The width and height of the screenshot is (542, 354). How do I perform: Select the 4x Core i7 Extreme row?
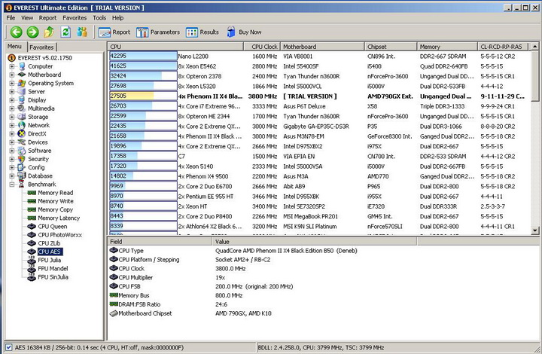tap(319, 106)
